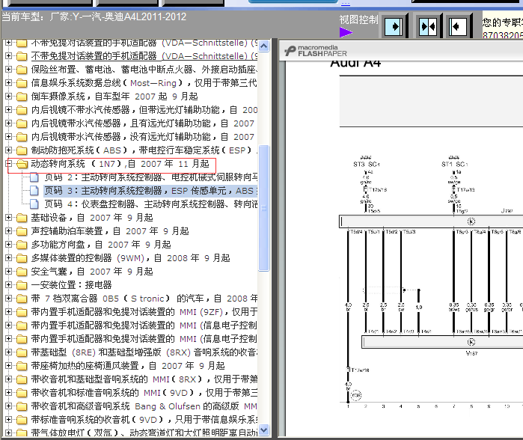The image size is (523, 440).
Task: Select 保险丝布置、蓄电池 folder entry
Action: point(144,70)
